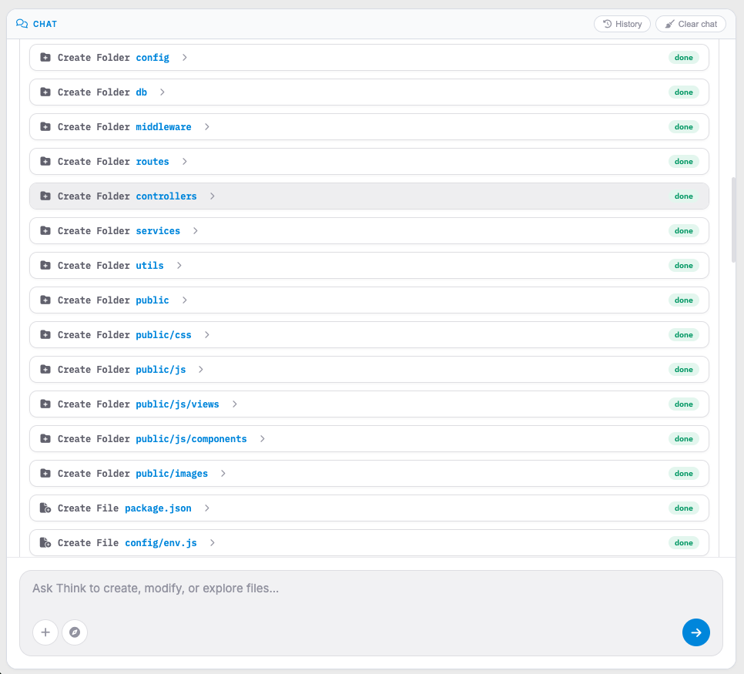Image resolution: width=744 pixels, height=674 pixels.
Task: Click folder icon on public/js/views row
Action: coord(45,404)
